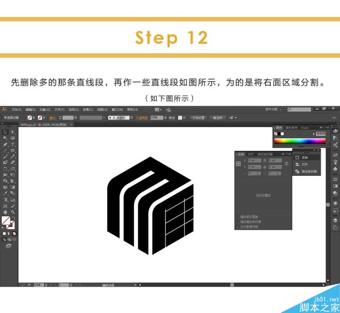Open the Object (O) menu
340x313 pixels.
(45, 110)
